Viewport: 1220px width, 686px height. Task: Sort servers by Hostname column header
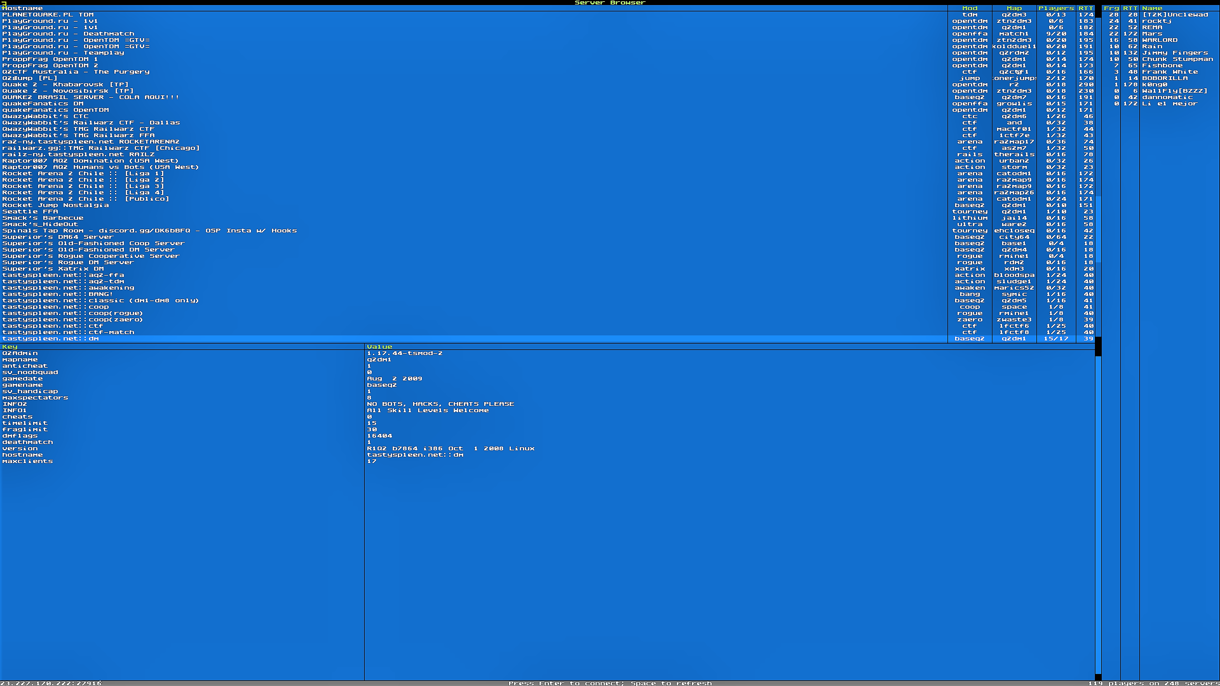click(x=474, y=8)
